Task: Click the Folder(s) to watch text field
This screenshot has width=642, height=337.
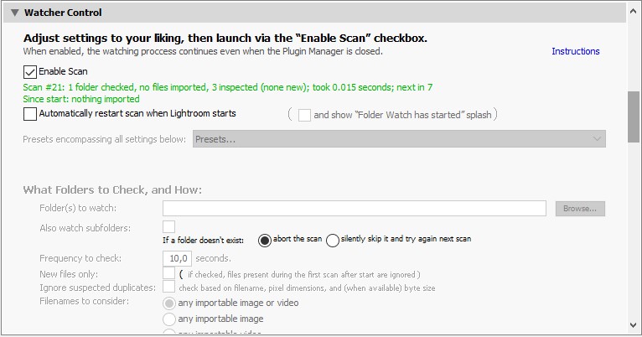Action: click(x=354, y=208)
